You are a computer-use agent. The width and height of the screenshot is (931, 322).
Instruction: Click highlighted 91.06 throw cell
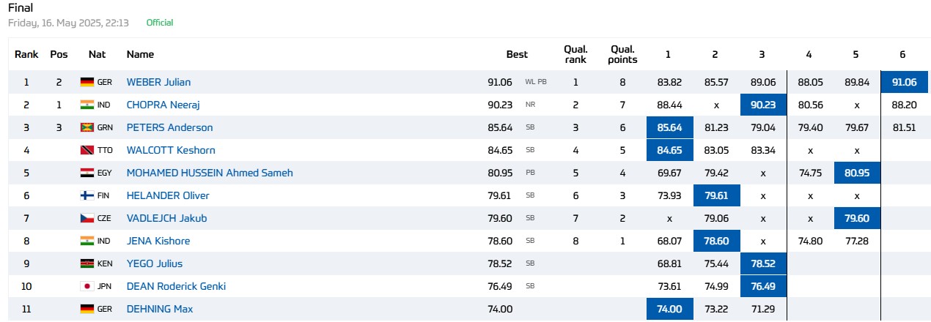coord(902,82)
